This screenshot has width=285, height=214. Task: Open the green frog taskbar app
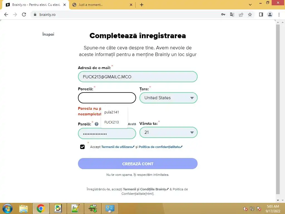tap(92, 208)
